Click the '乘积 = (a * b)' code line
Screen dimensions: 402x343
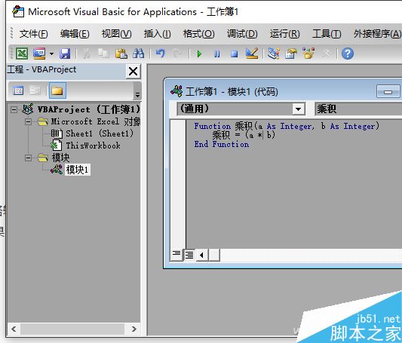tap(244, 135)
